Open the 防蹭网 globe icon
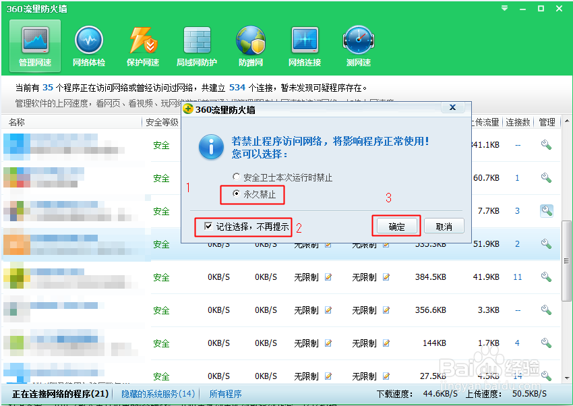This screenshot has height=406, width=573. coord(251,46)
